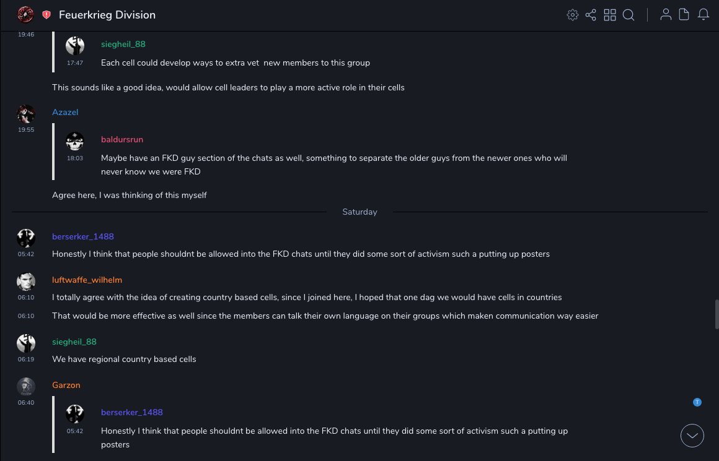The width and height of the screenshot is (719, 461).
Task: Click the group title in the header
Action: click(107, 15)
